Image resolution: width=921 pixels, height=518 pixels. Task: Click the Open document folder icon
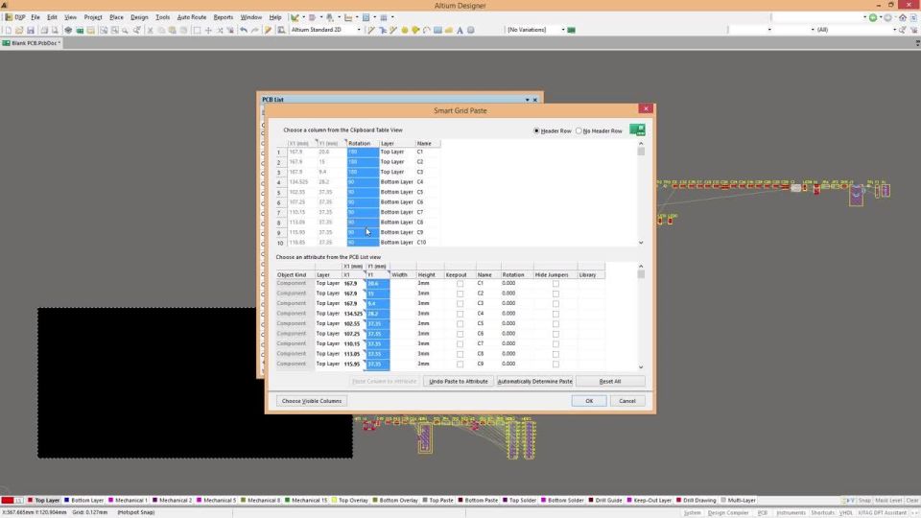(x=19, y=30)
